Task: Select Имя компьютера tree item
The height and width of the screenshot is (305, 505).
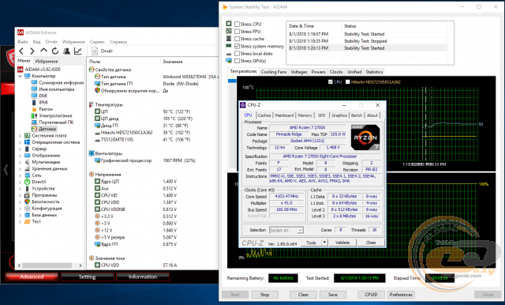Action: [56, 89]
